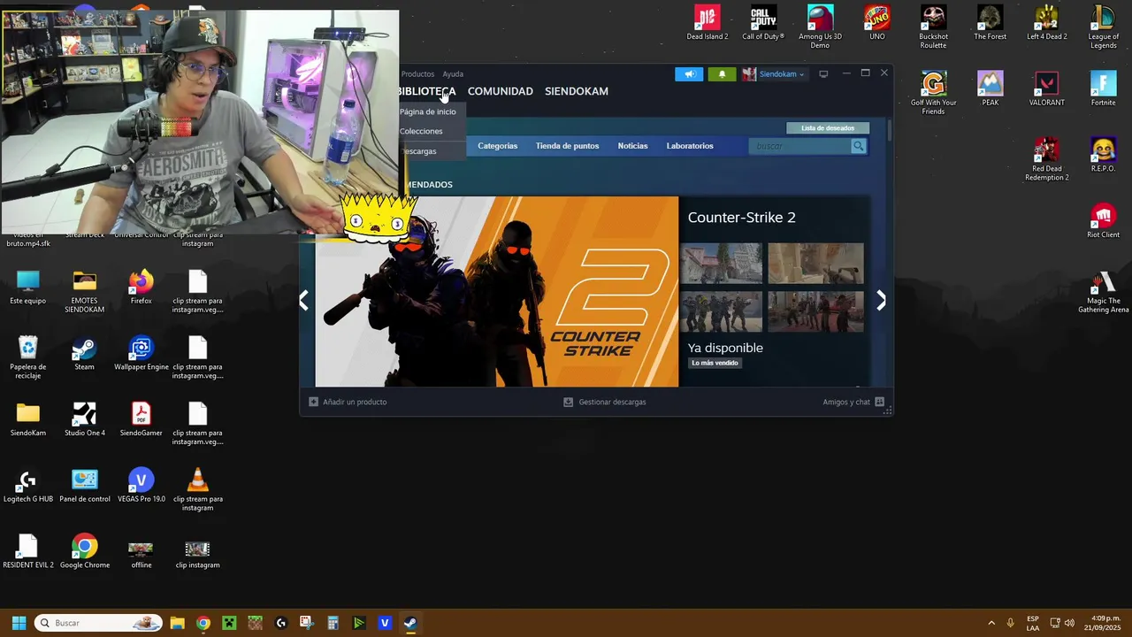The width and height of the screenshot is (1132, 637).
Task: Select Golf With Your Friends icon
Action: [933, 93]
